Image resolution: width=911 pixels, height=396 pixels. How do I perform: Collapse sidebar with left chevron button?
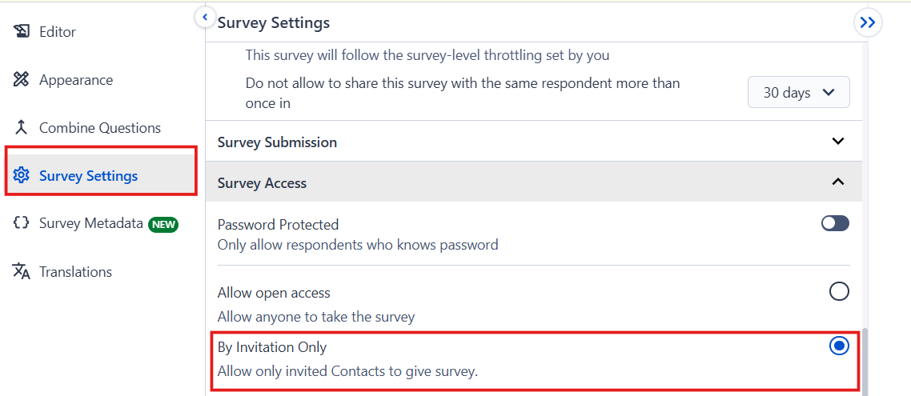(206, 17)
